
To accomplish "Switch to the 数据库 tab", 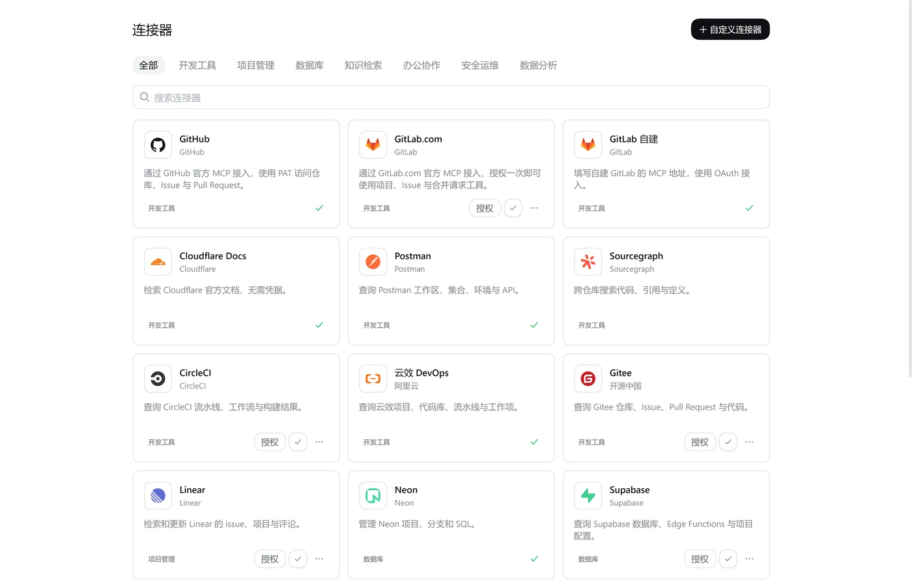I will coord(309,65).
